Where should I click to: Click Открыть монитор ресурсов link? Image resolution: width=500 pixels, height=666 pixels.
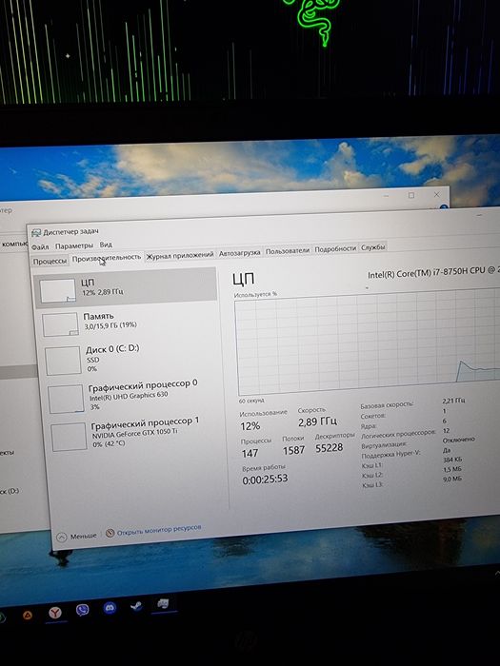[159, 530]
